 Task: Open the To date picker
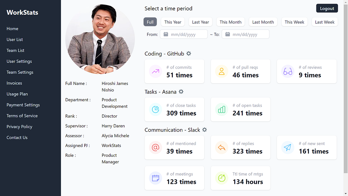pyautogui.click(x=246, y=34)
